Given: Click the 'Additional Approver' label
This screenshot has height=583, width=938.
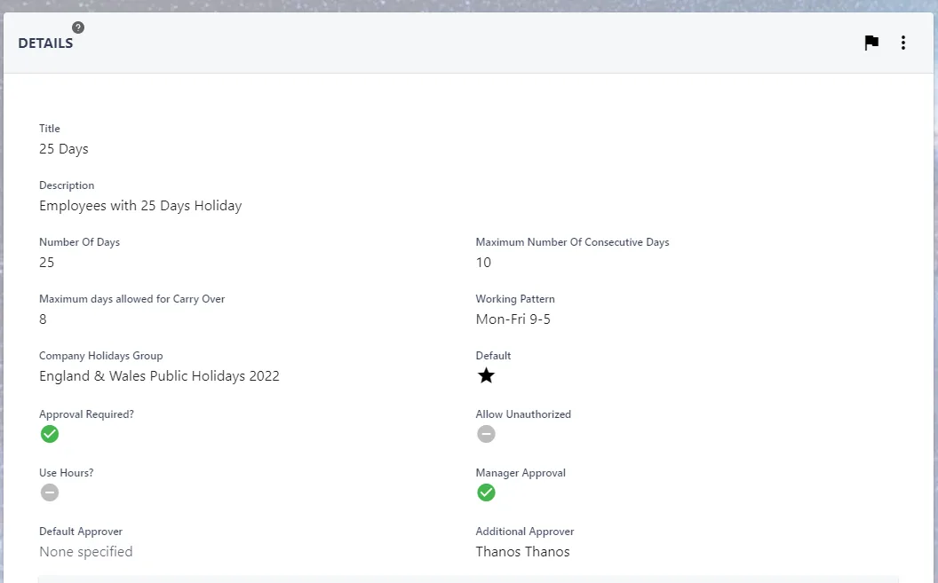Looking at the screenshot, I should click(x=525, y=531).
